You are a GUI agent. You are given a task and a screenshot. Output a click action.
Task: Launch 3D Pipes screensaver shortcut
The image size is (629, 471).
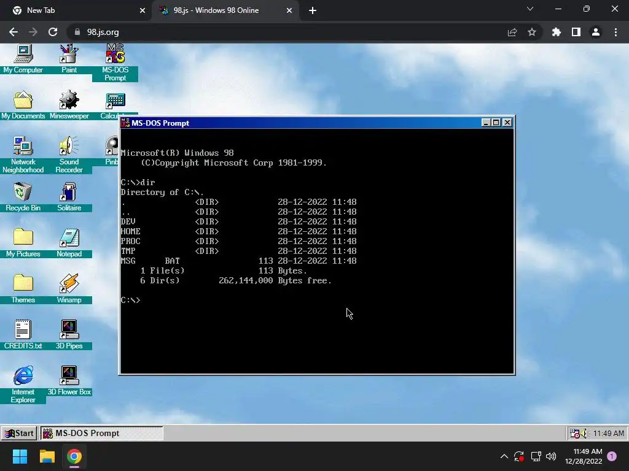(x=69, y=335)
